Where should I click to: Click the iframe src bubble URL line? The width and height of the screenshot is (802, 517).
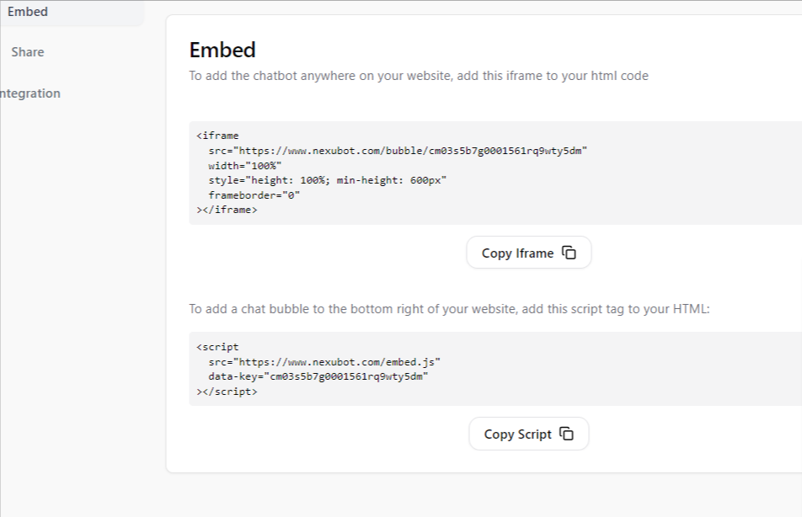coord(398,150)
